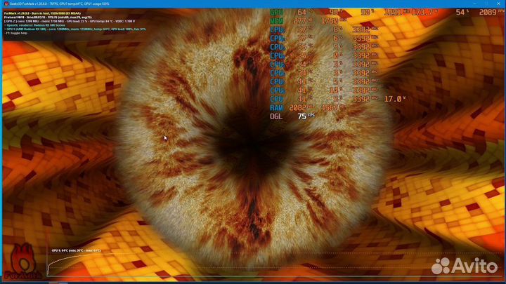Click the CPU row showing 6% load

pos(324,39)
